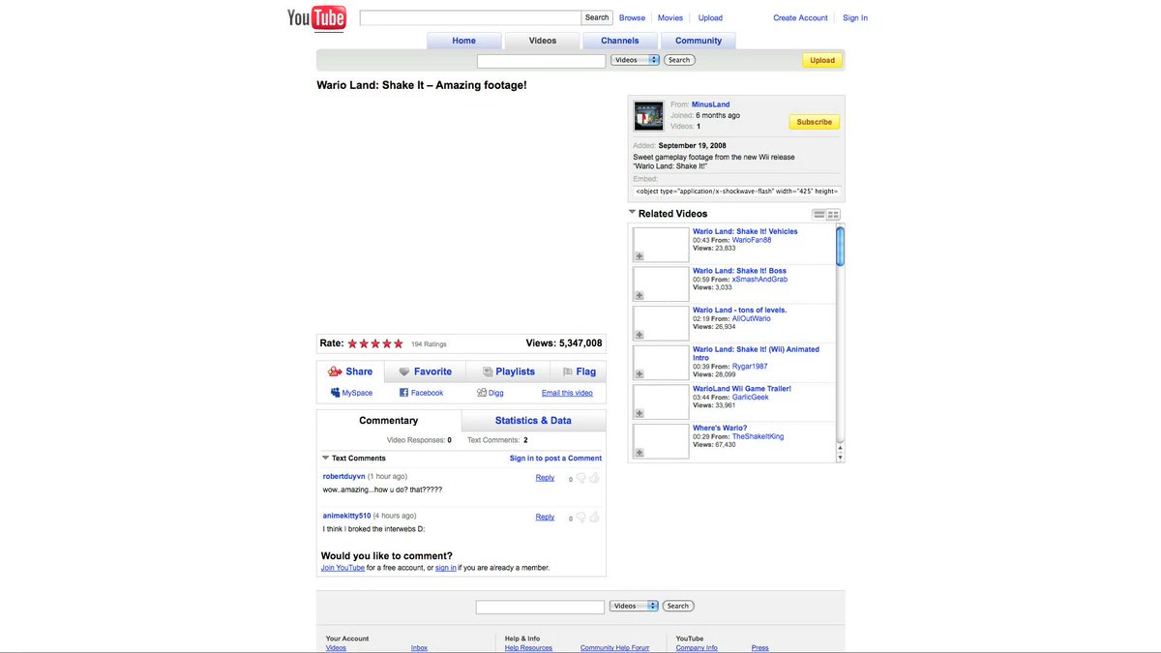Thumbs up animekitty510's comment
The image size is (1161, 653).
[595, 518]
